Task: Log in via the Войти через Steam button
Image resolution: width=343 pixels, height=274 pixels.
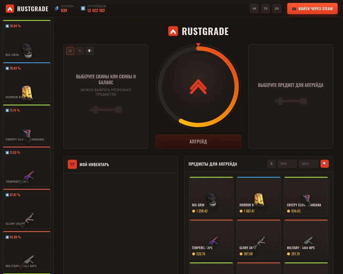Action: click(x=312, y=9)
